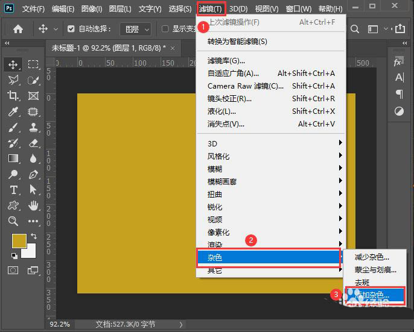Screen dimensions: 414x332
Task: Change the screen mode
Action: (33, 270)
